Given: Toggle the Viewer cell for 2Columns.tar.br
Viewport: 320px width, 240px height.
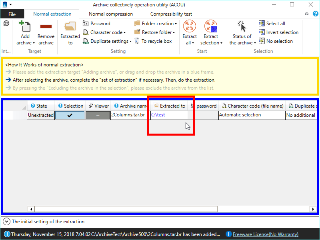Looking at the screenshot, I should tap(98, 115).
